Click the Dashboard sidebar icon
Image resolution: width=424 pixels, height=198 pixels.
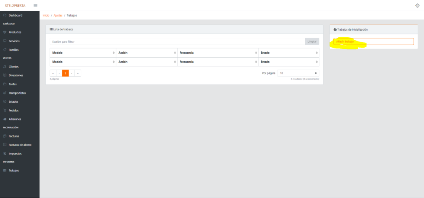pos(5,15)
